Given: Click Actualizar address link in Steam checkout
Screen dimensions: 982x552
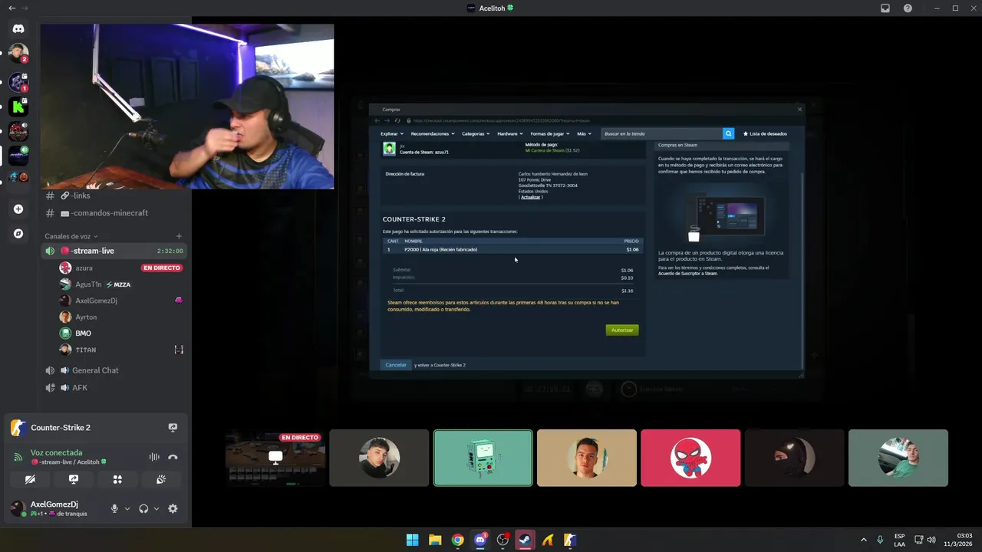Looking at the screenshot, I should [531, 197].
